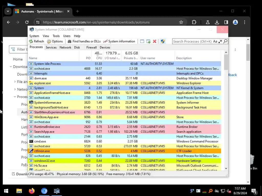Open browser profile avatar
Image resolution: width=262 pixels, height=196 pixels.
[x=235, y=22]
